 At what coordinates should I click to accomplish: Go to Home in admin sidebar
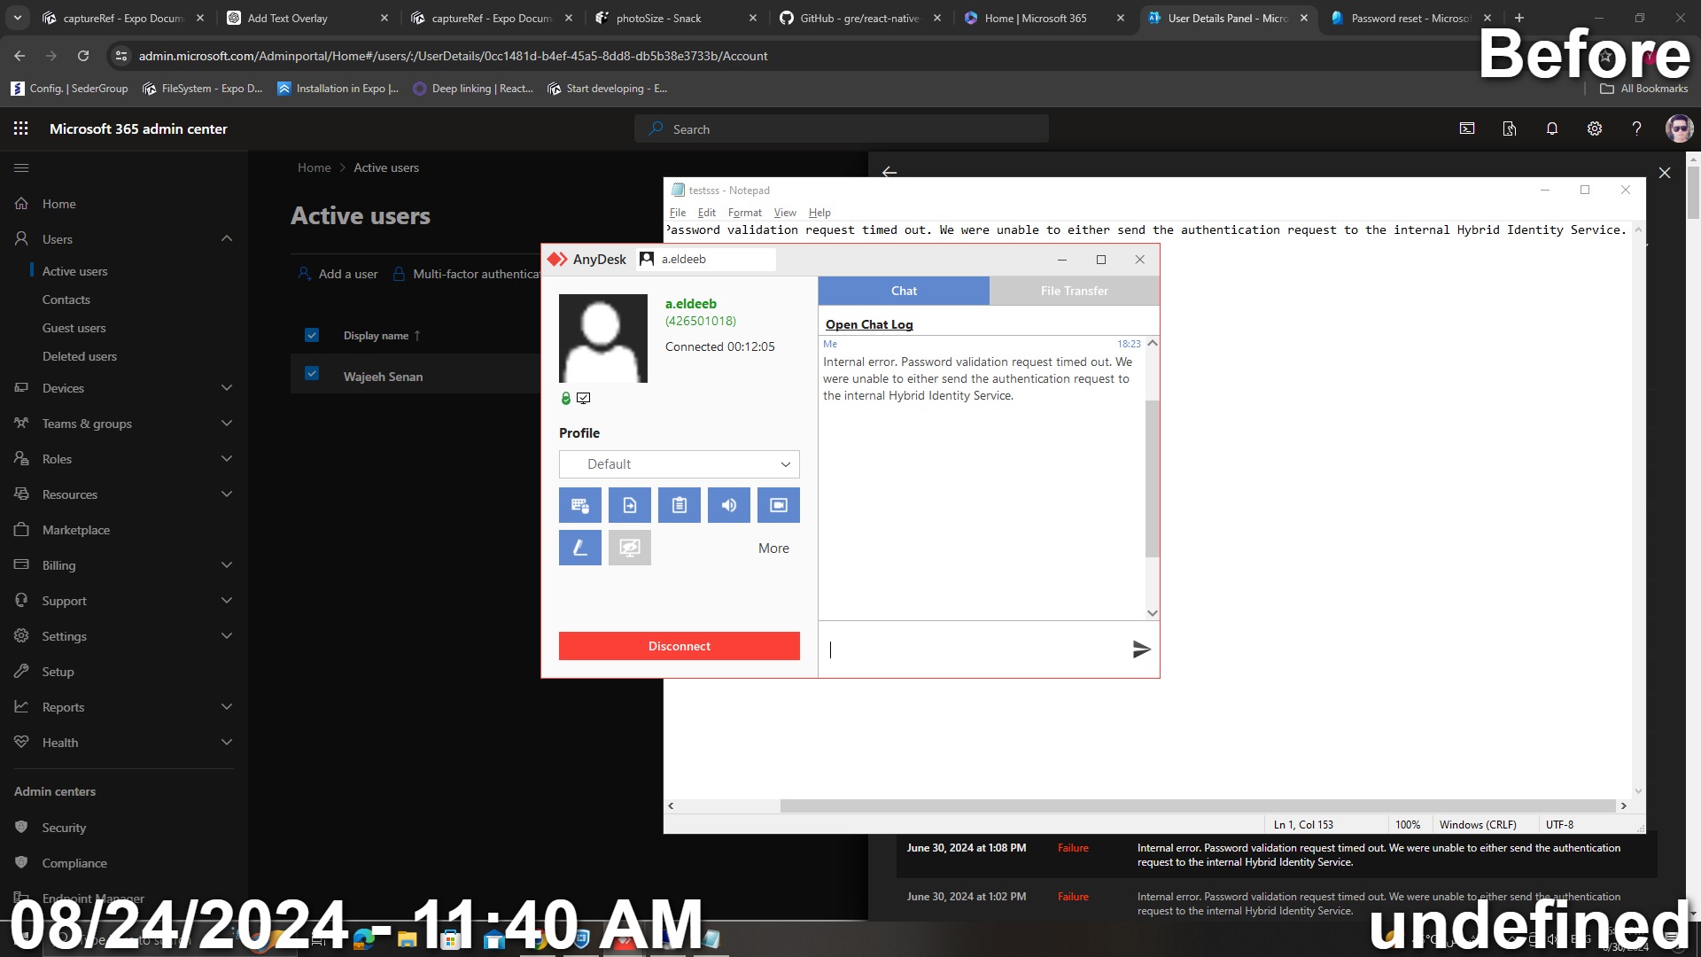click(x=59, y=204)
